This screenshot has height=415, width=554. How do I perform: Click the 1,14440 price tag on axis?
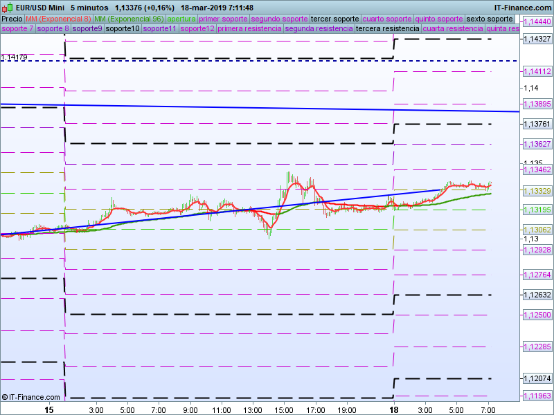tap(537, 23)
